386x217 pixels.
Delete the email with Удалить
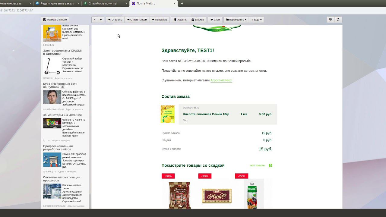[180, 20]
